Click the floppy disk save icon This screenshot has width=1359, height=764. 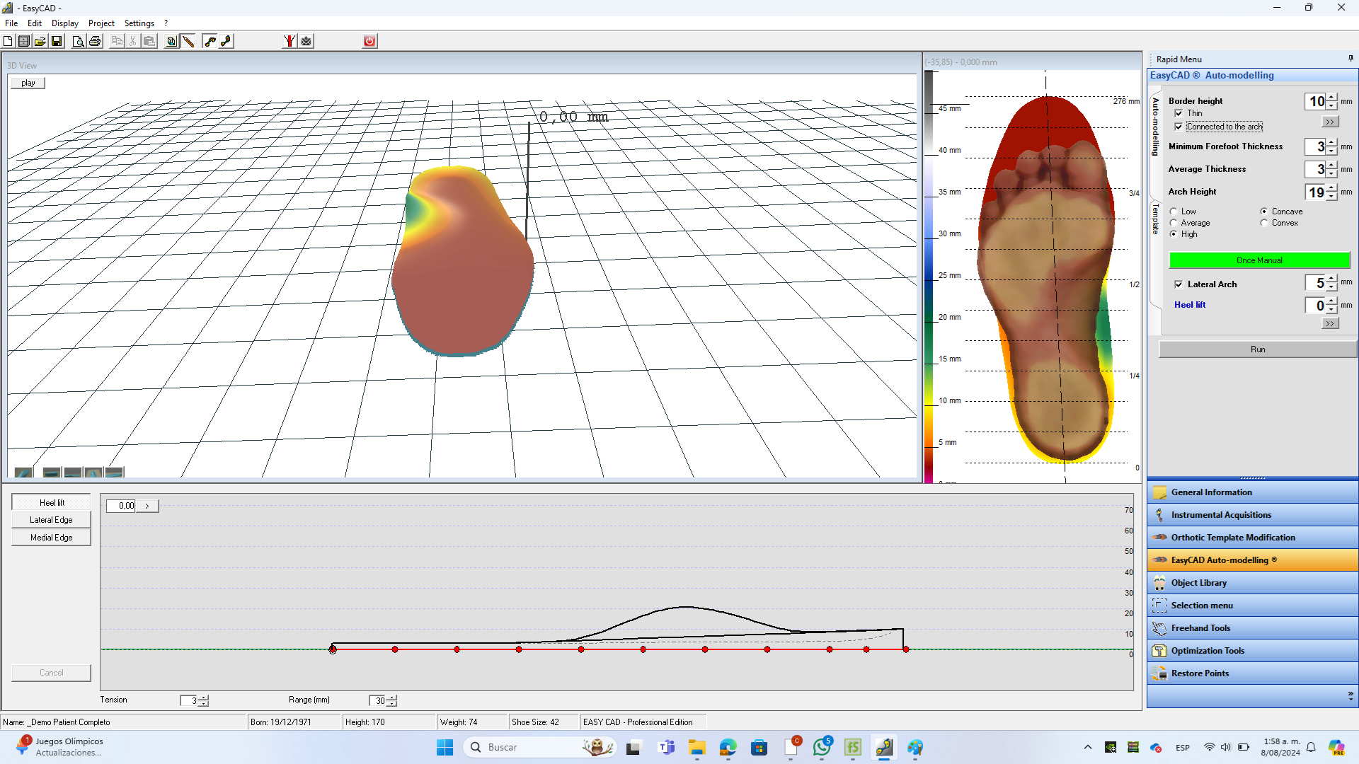point(57,41)
